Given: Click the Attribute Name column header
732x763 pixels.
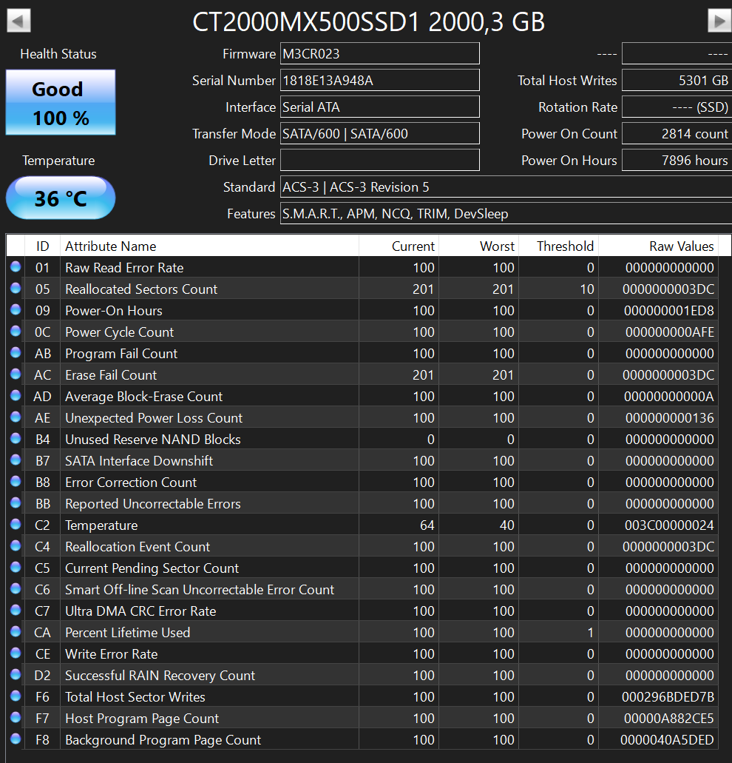Looking at the screenshot, I should pyautogui.click(x=209, y=246).
